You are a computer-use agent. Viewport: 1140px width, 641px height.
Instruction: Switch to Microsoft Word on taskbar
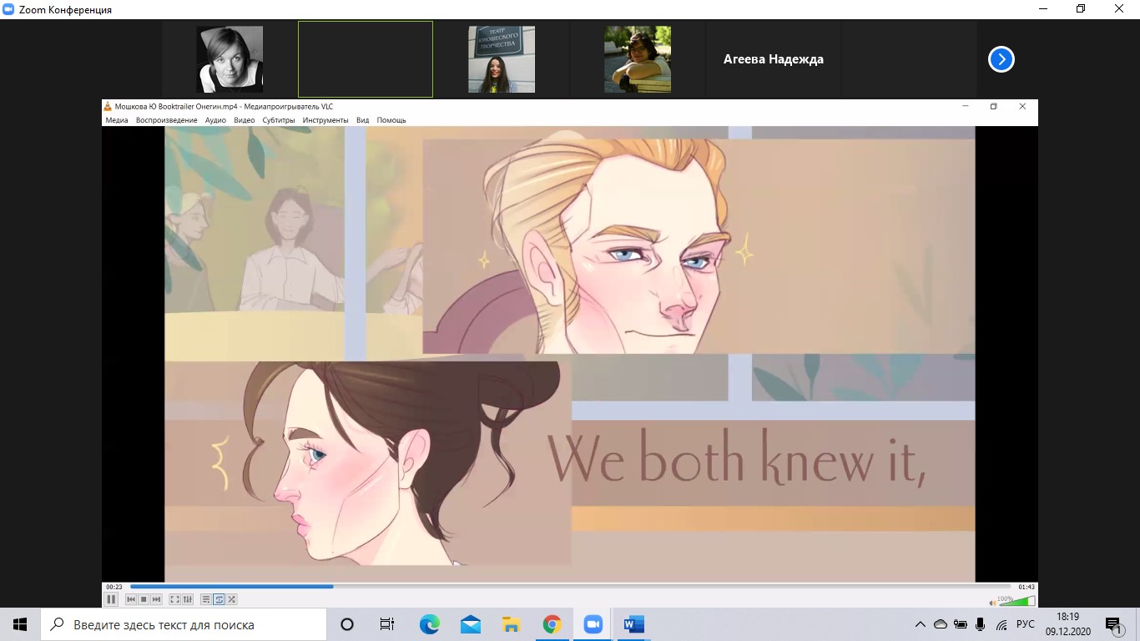pyautogui.click(x=633, y=624)
